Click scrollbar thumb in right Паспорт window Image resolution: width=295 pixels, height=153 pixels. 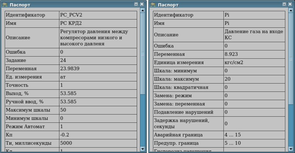(x=291, y=59)
